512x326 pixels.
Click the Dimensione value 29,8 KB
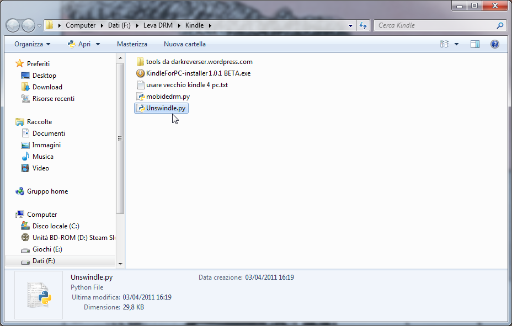pyautogui.click(x=133, y=307)
